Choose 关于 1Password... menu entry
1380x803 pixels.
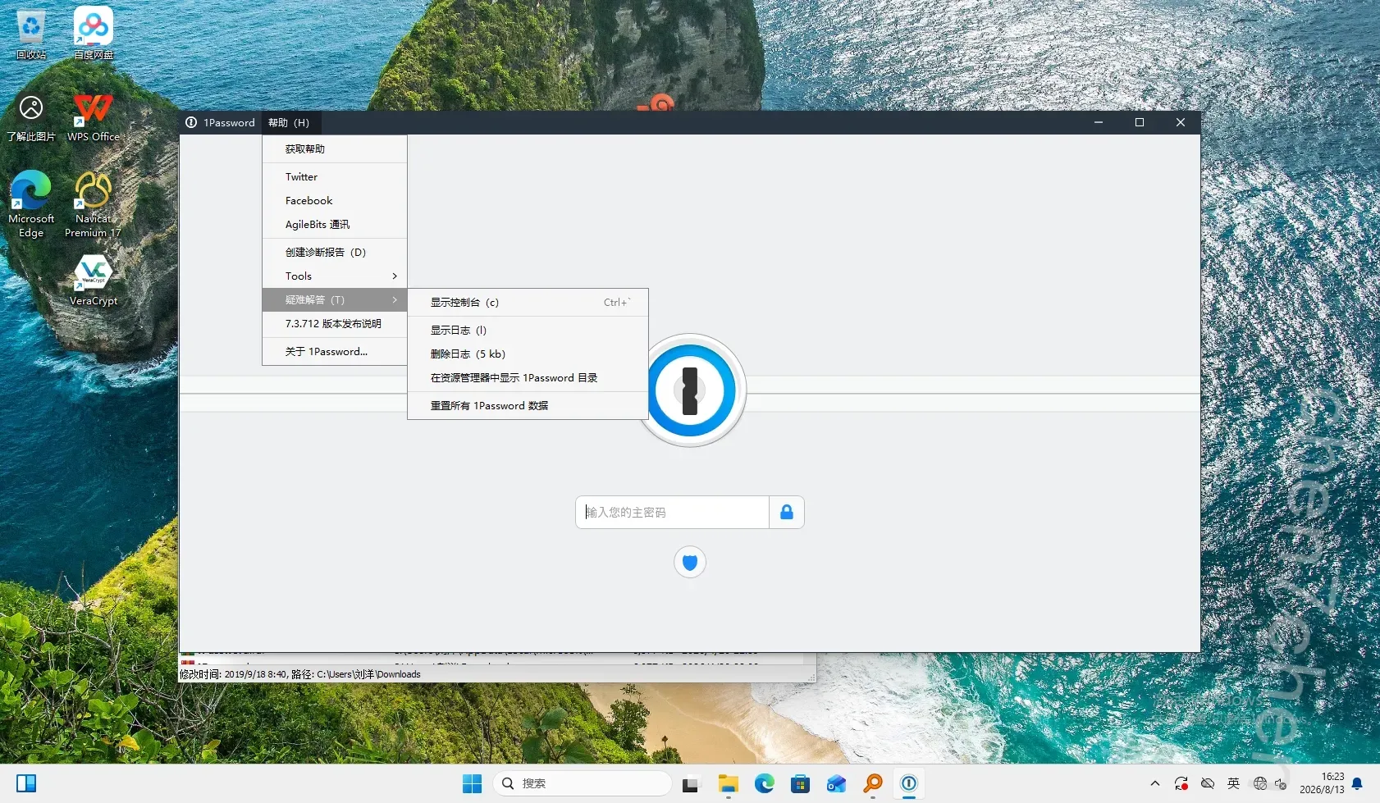335,352
